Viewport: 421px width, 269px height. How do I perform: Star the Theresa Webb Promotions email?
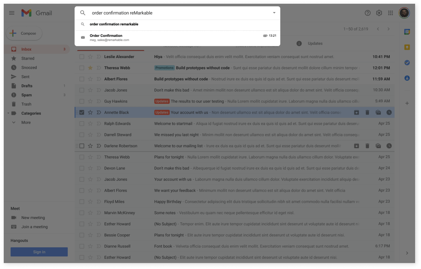tap(90, 68)
